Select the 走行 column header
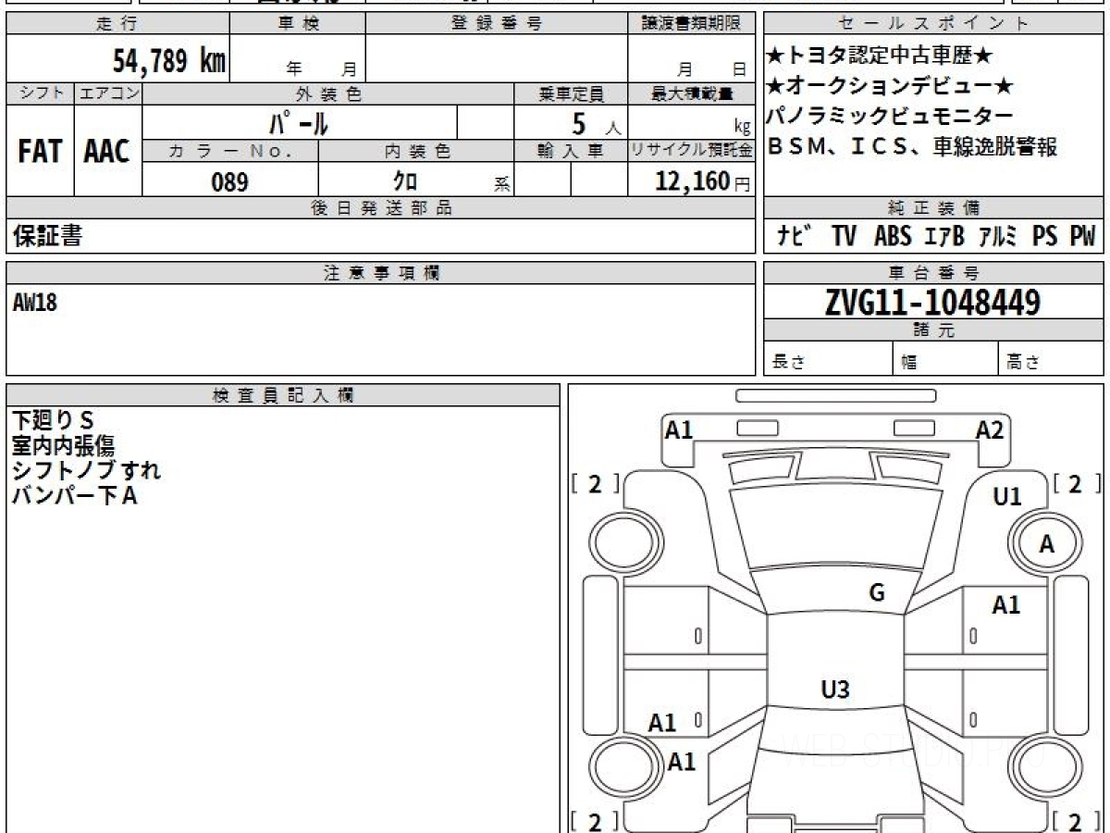Viewport: 1110px width, 833px height. point(117,24)
